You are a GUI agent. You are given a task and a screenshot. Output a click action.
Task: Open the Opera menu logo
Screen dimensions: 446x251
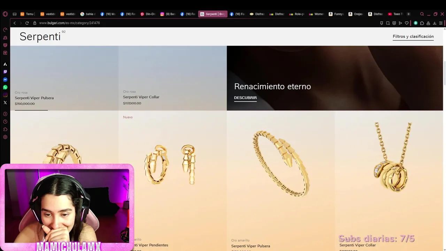tap(5, 14)
